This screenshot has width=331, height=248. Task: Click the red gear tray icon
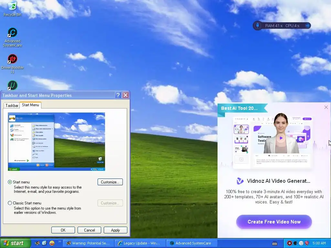(290, 243)
